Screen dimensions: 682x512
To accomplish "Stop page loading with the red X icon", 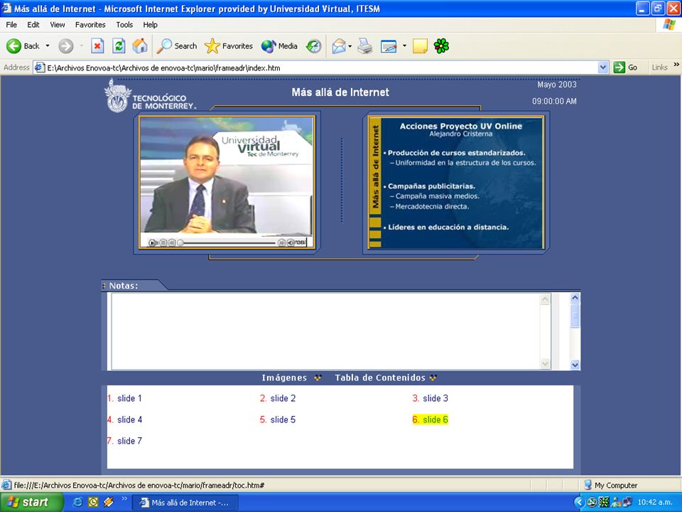I will coord(97,46).
